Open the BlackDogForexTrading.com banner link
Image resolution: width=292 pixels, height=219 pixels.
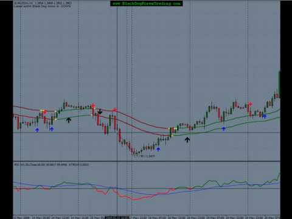147,4
